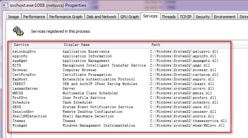
Task: Open the Threads tab
Action: [x=169, y=17]
